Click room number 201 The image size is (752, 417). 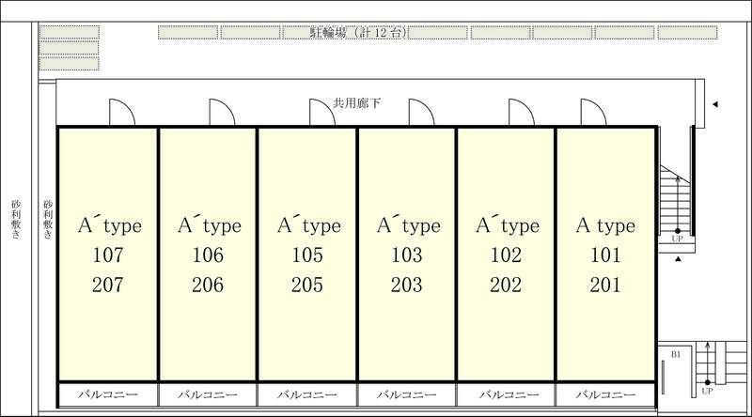[605, 285]
